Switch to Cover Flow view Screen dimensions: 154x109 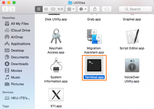pos(60,9)
